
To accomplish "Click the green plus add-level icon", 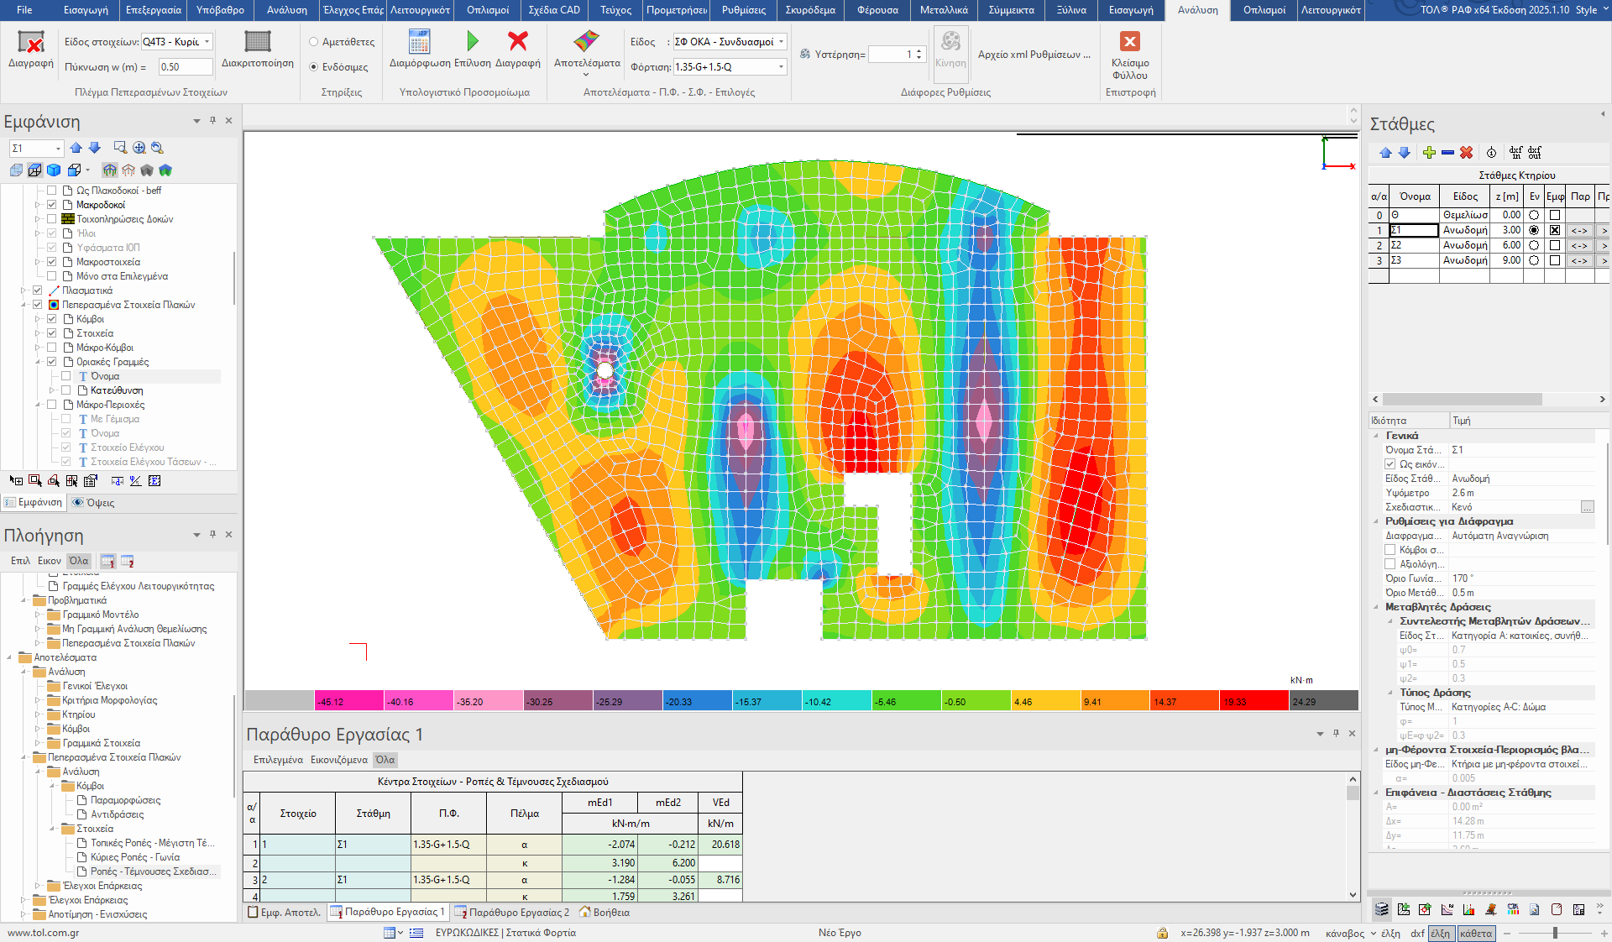I will [1429, 152].
